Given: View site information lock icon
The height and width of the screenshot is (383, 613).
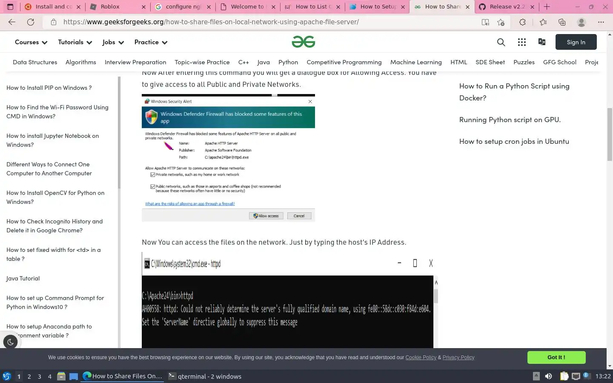Looking at the screenshot, I should 54,22.
